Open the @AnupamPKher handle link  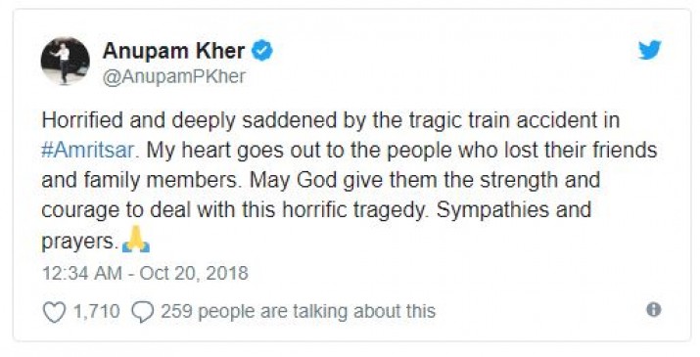click(174, 76)
